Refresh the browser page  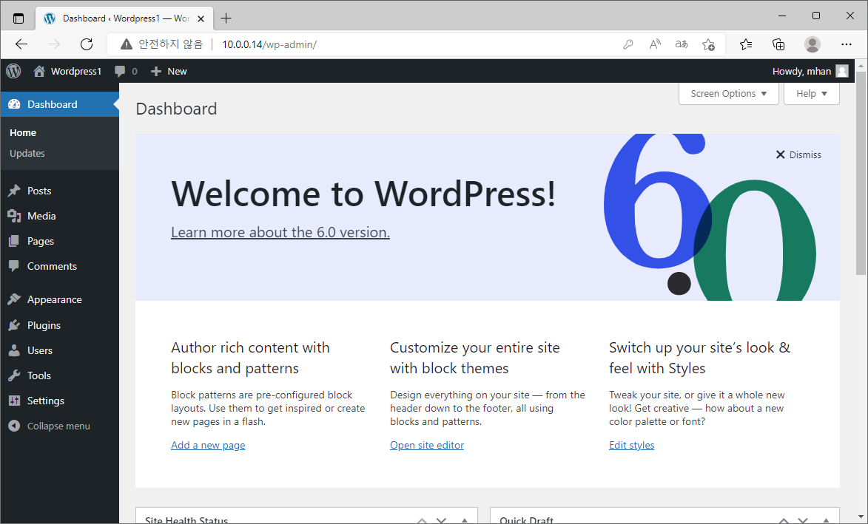(87, 44)
